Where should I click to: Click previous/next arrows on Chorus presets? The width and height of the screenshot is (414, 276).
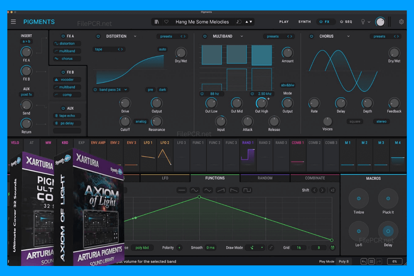pyautogui.click(x=396, y=36)
